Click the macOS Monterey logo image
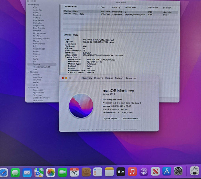Image resolution: width=201 pixels, height=179 pixels. point(81,106)
